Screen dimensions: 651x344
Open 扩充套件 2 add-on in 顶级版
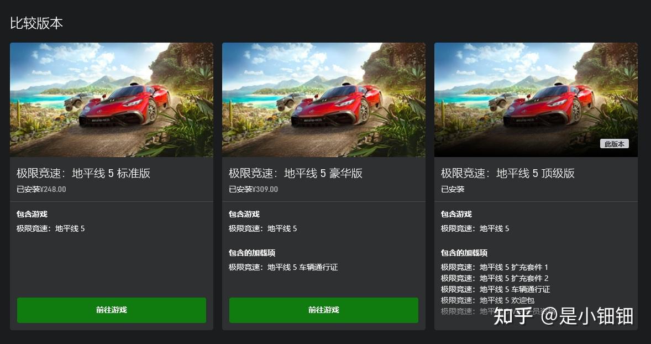point(495,278)
